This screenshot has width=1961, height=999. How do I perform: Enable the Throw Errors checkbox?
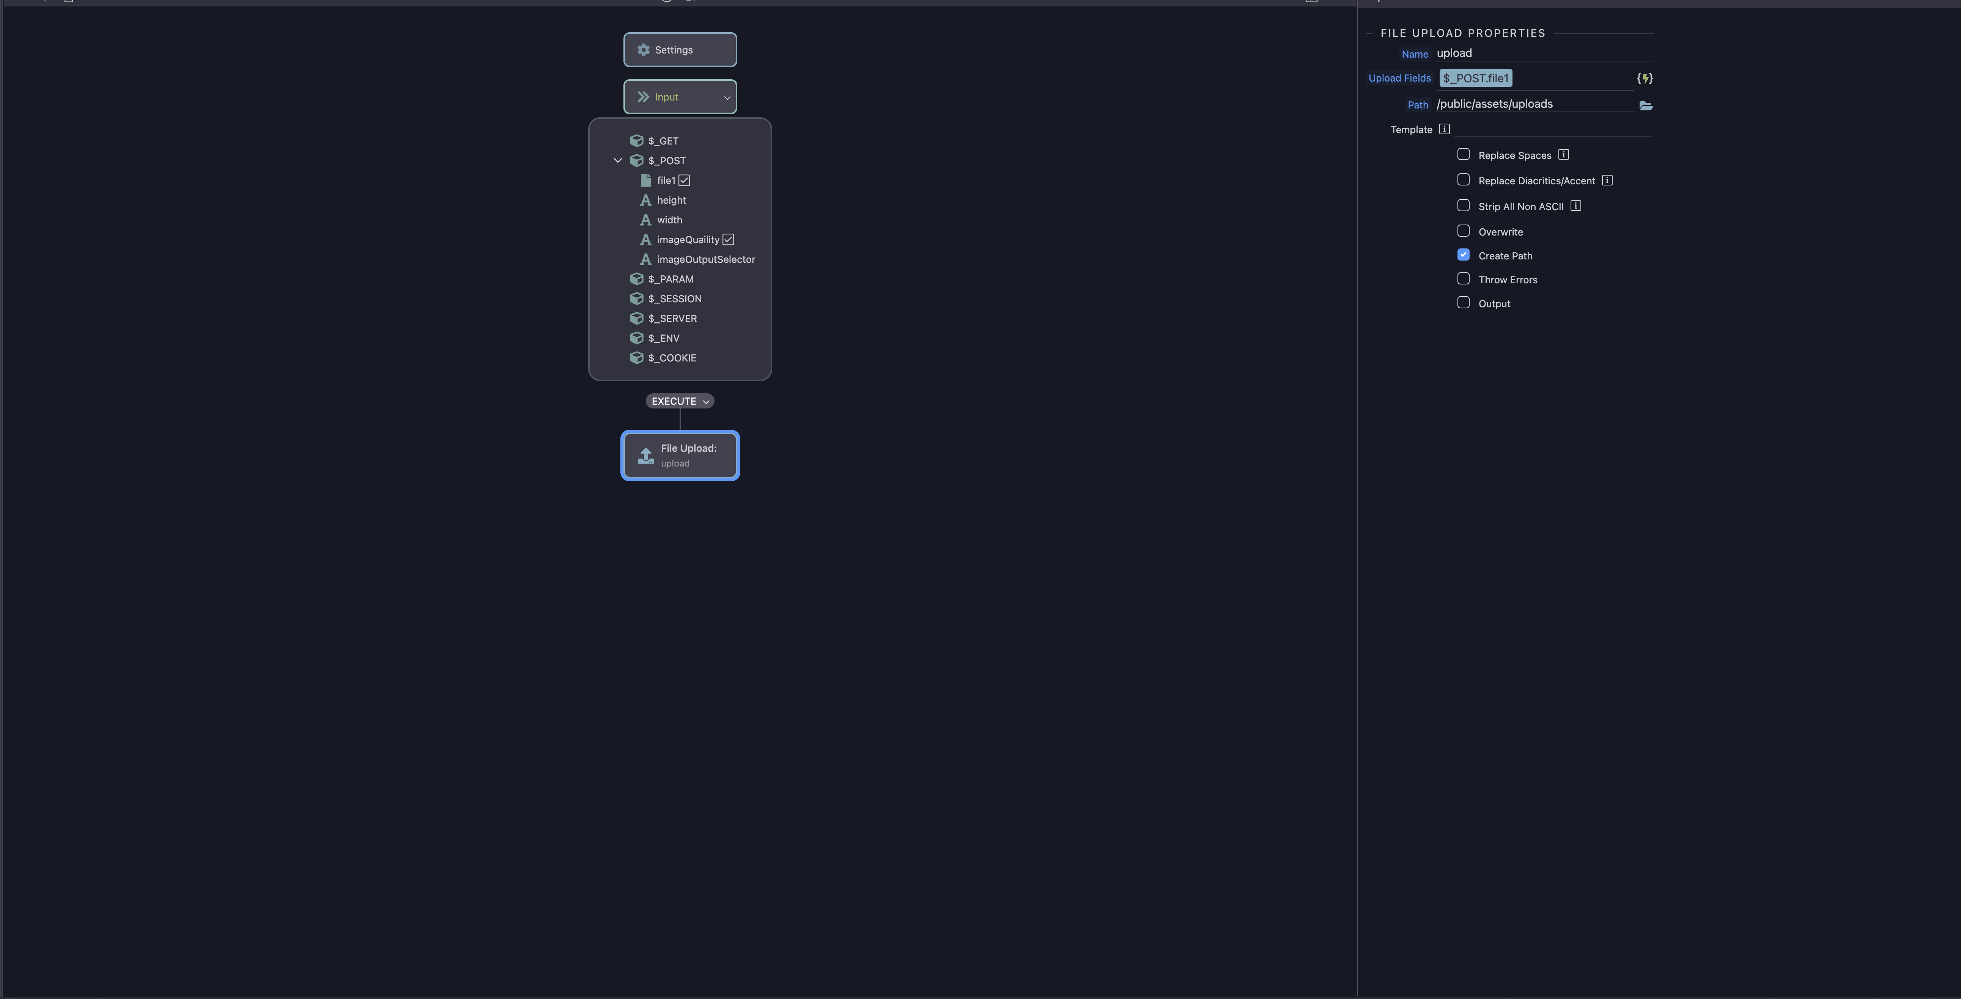click(x=1463, y=278)
